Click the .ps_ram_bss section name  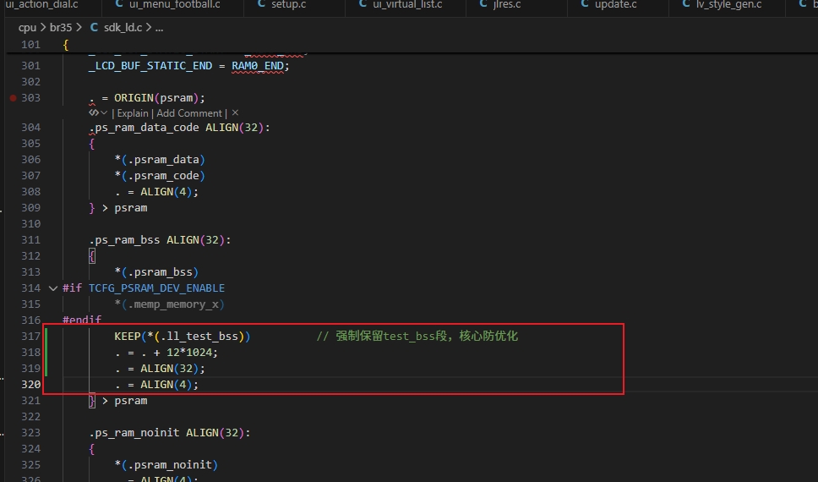point(124,239)
